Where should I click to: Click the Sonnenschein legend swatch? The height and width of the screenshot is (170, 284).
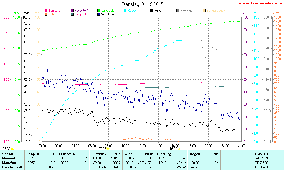click(204, 11)
